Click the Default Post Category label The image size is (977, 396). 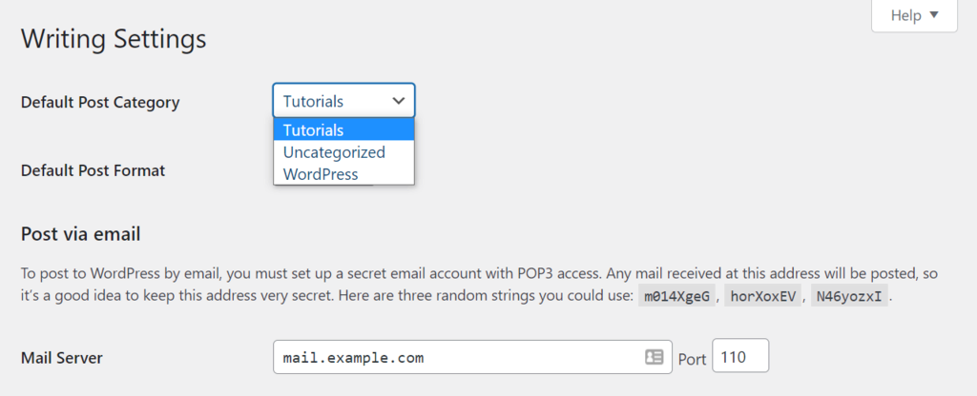point(100,102)
